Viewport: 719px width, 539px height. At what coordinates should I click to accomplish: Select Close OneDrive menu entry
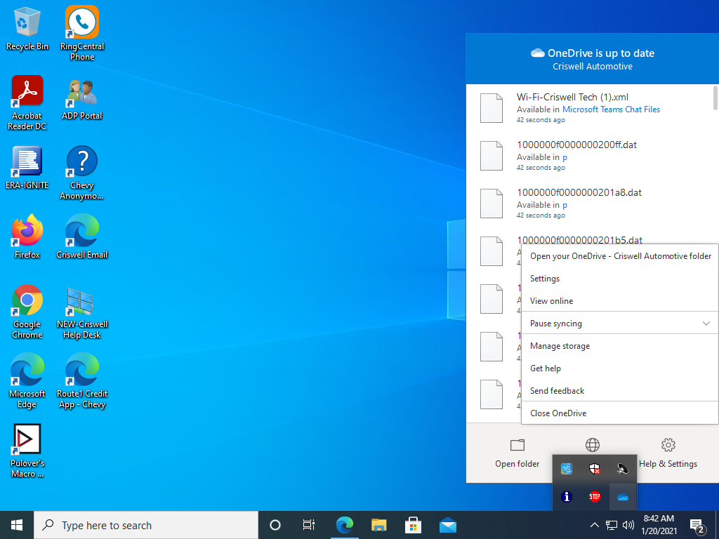(620, 413)
